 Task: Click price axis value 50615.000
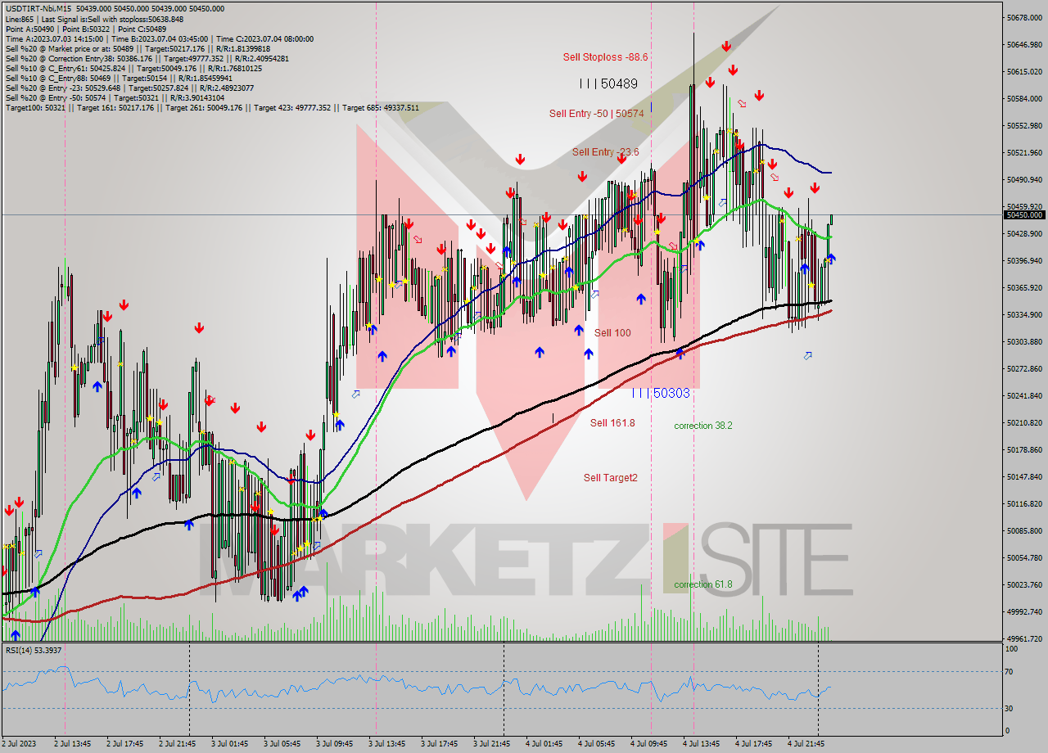pyautogui.click(x=1025, y=71)
